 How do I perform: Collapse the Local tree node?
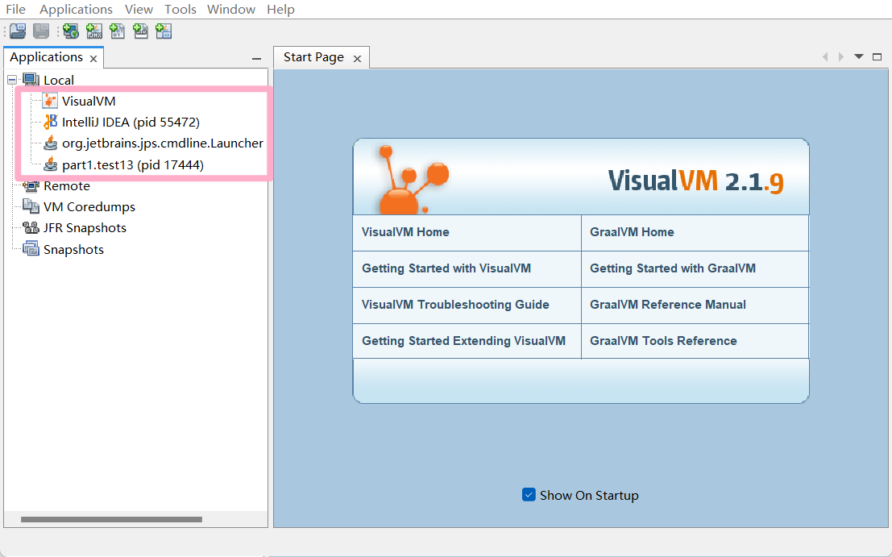pyautogui.click(x=11, y=80)
